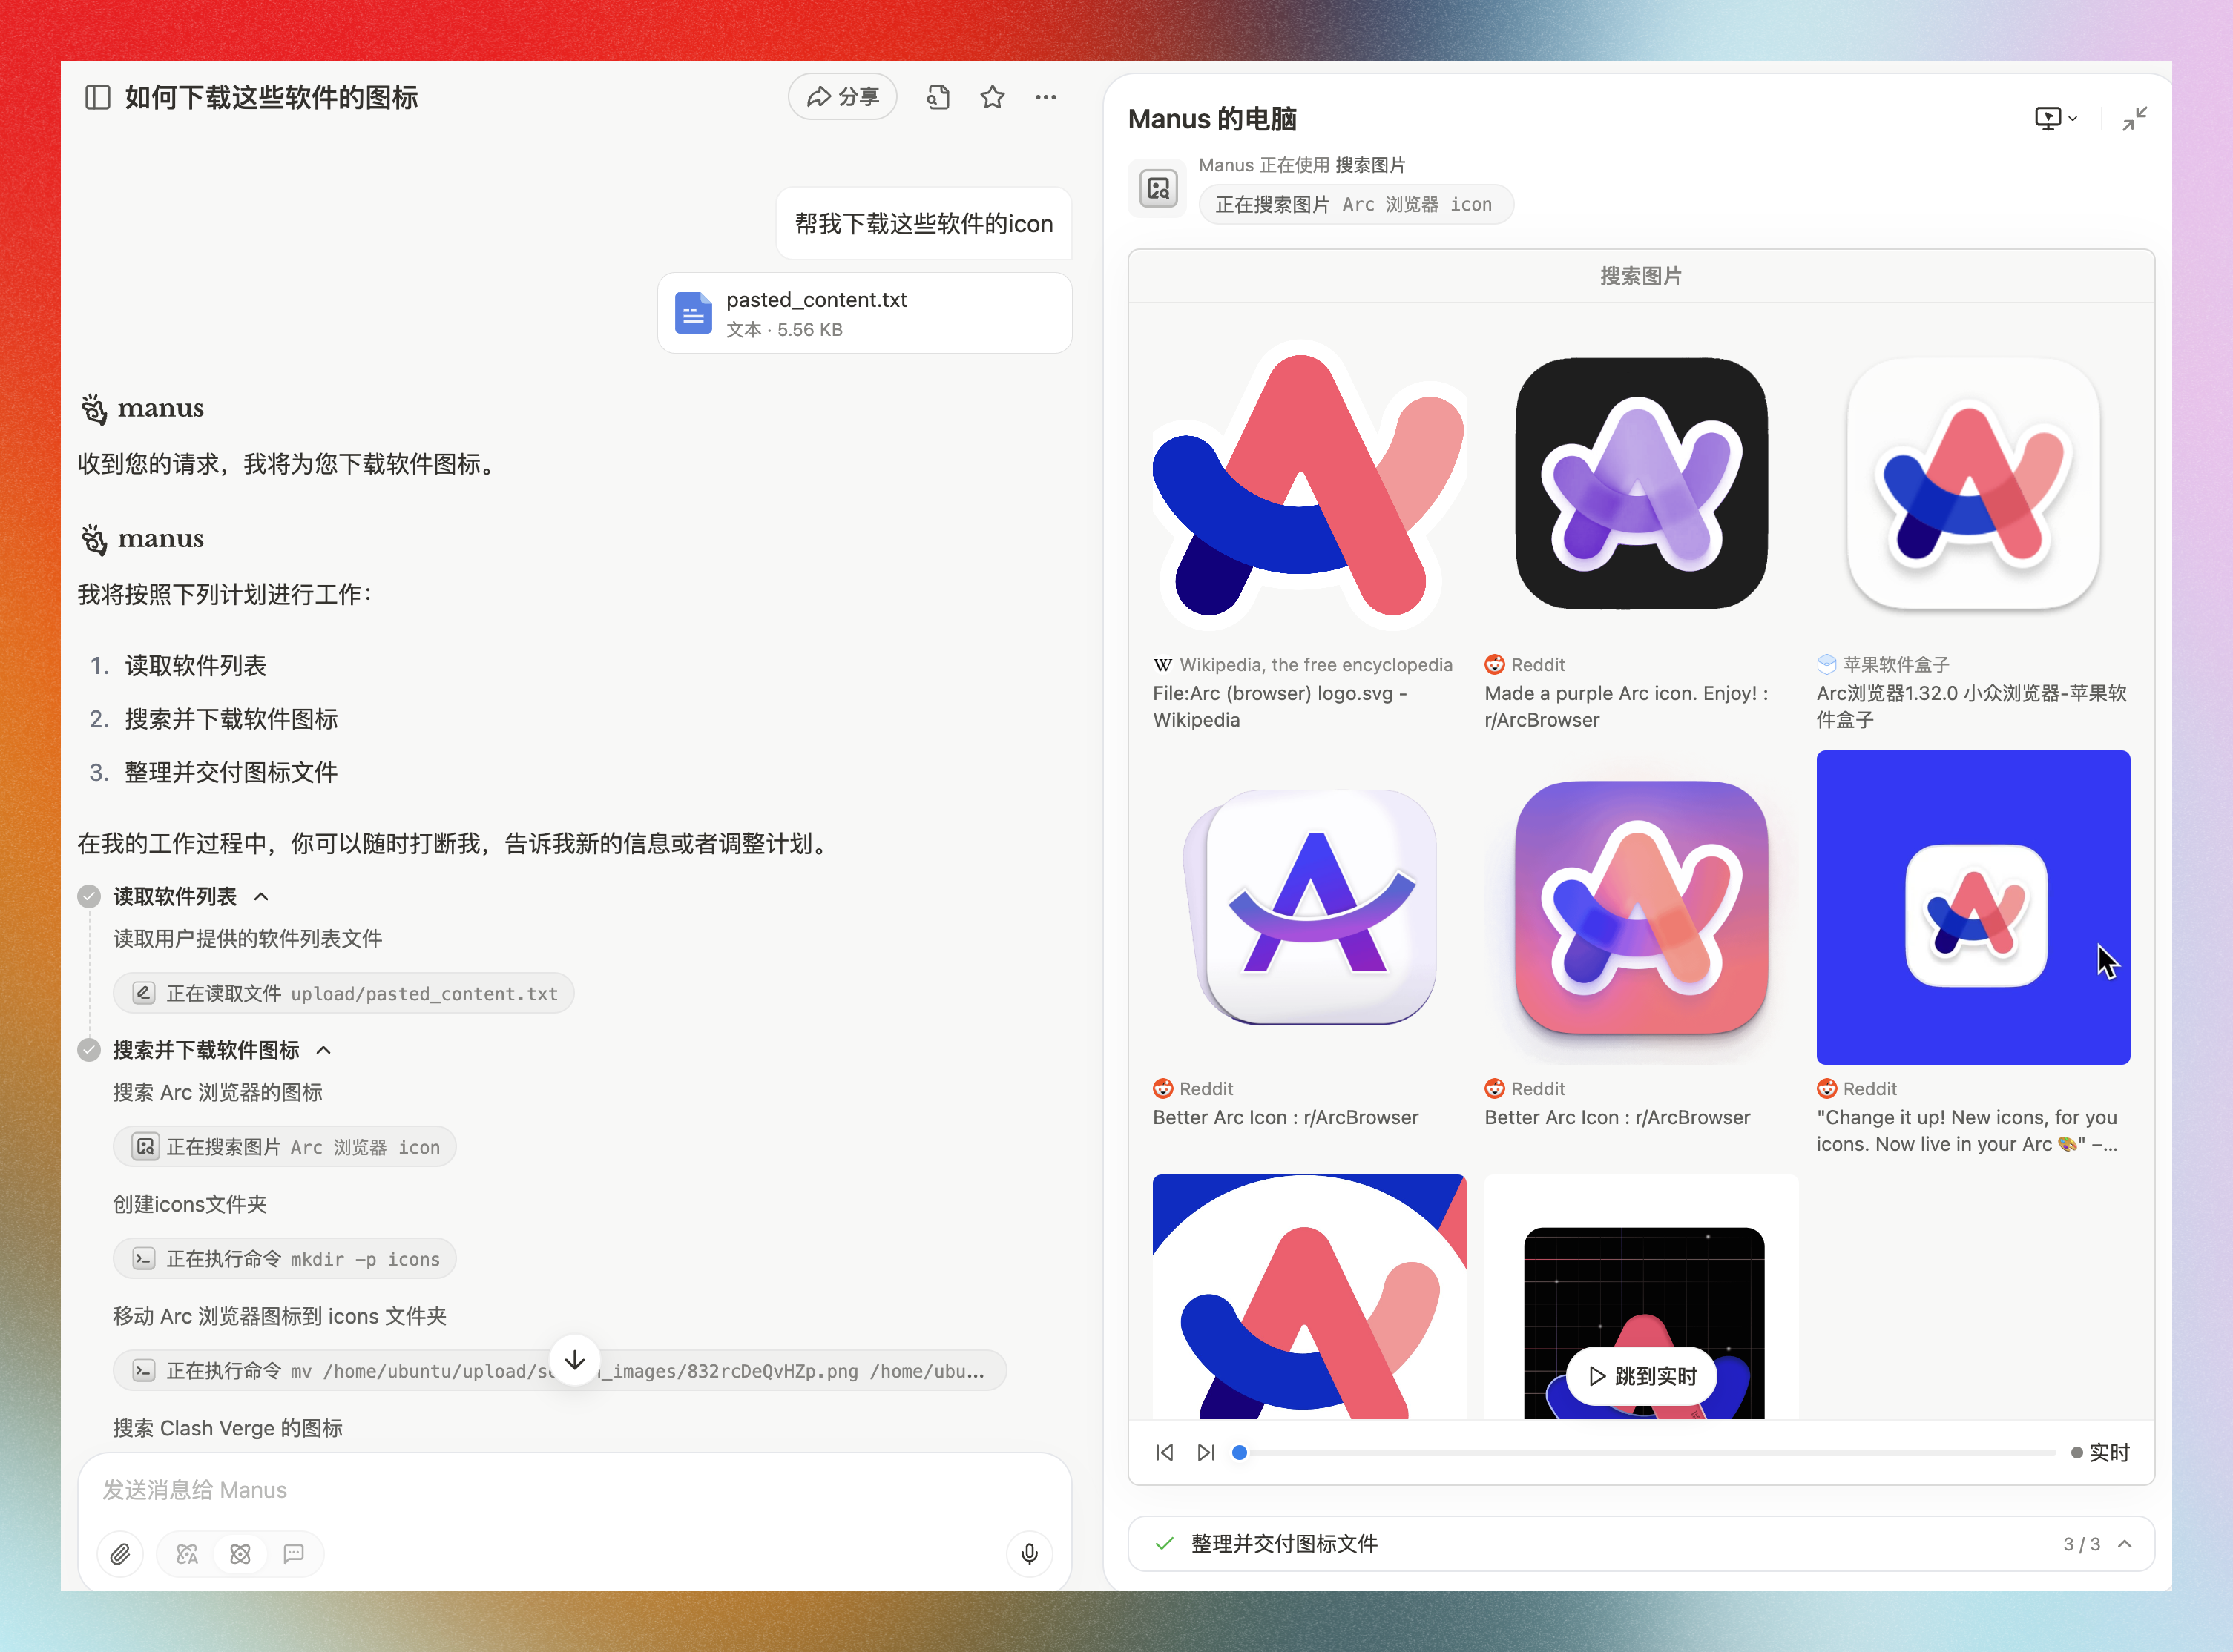2233x1652 pixels.
Task: Open the large Arc logo thumbnail at bottom left
Action: (1309, 1296)
